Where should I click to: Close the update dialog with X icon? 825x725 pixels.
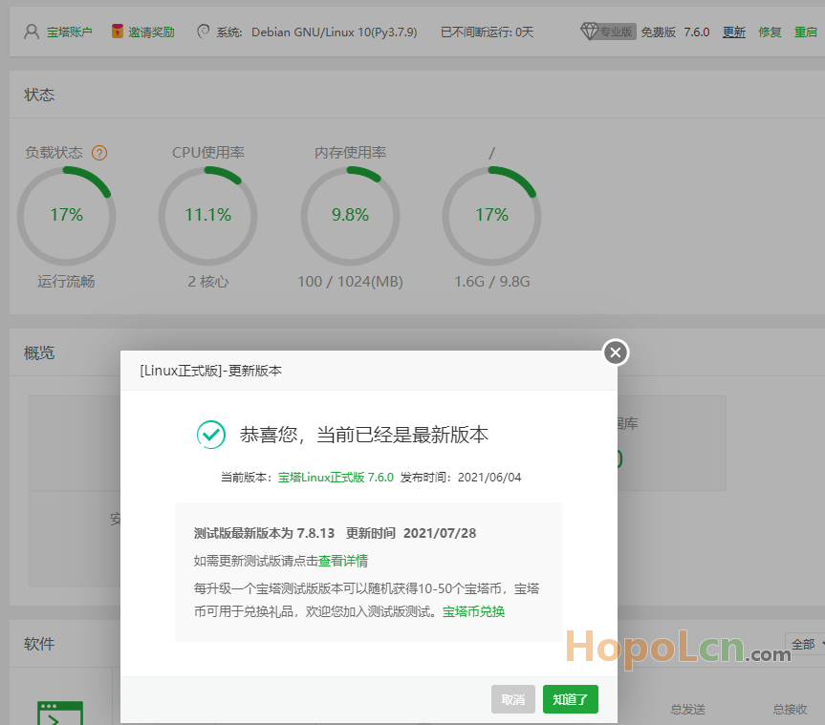point(616,352)
